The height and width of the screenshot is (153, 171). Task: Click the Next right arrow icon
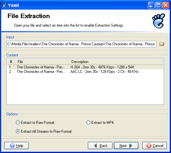point(131,146)
